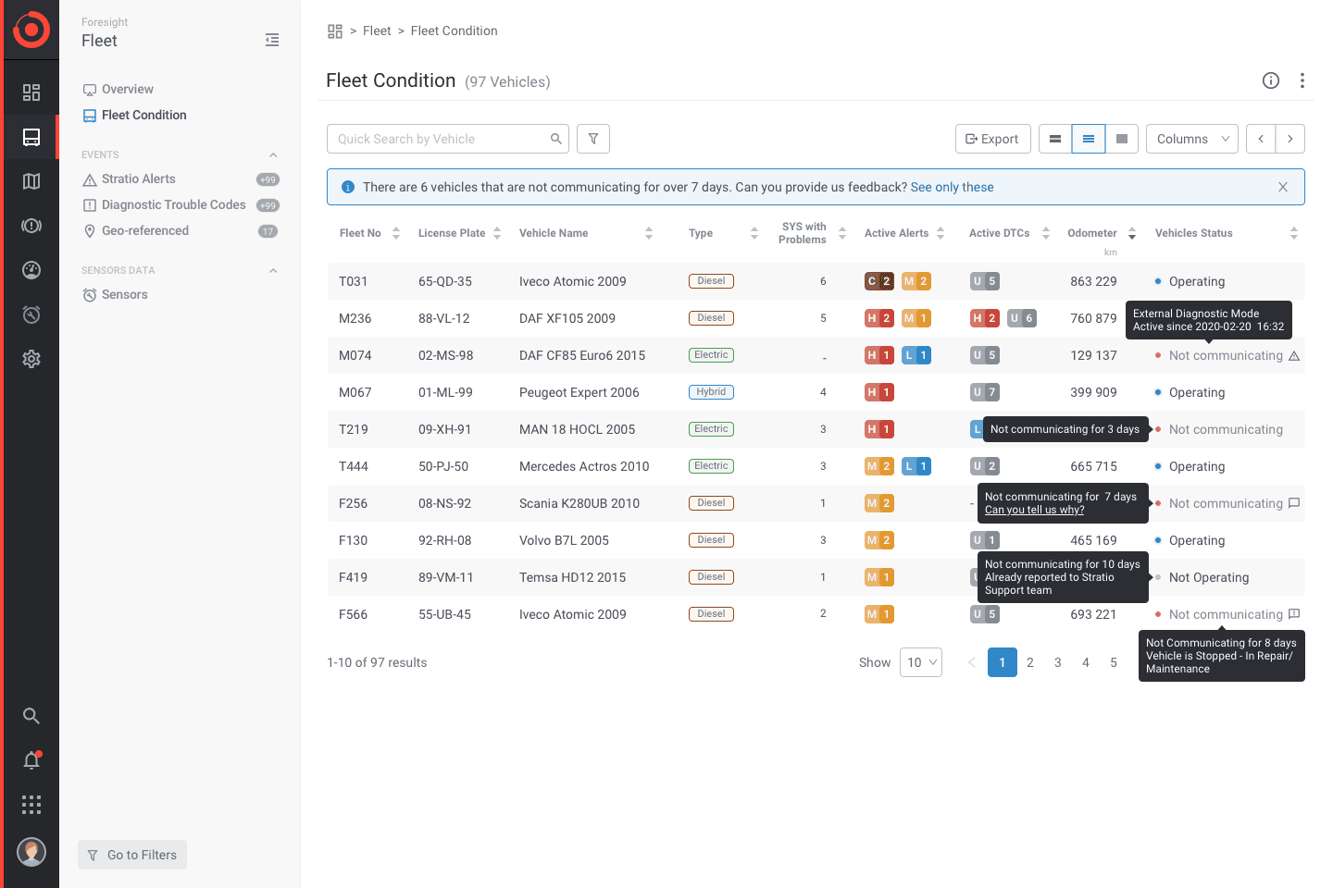
Task: Select large row density view
Action: (x=1122, y=139)
